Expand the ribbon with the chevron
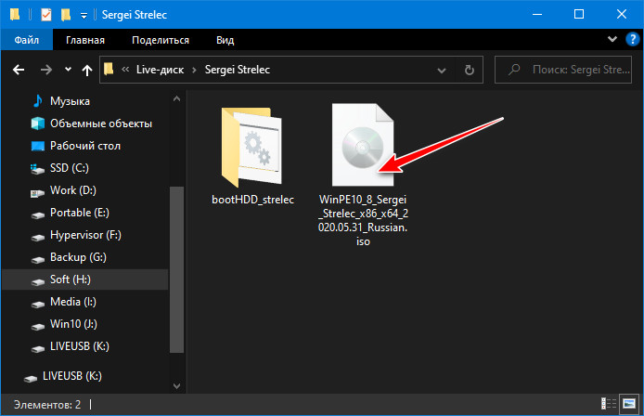This screenshot has height=416, width=644. [612, 39]
